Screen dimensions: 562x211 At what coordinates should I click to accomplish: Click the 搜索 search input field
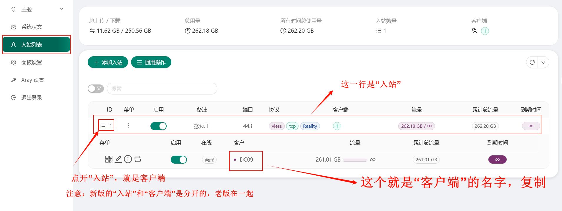click(162, 89)
